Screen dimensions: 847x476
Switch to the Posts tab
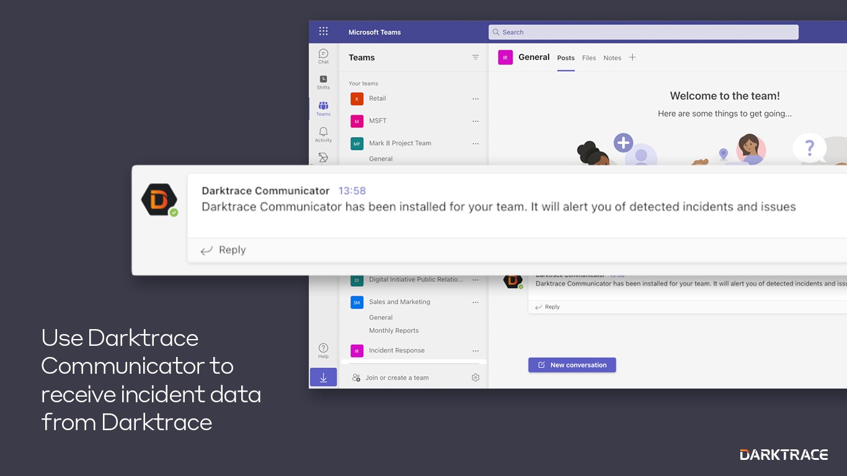tap(565, 58)
